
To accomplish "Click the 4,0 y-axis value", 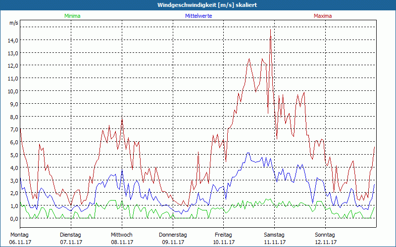I will click(x=14, y=167).
